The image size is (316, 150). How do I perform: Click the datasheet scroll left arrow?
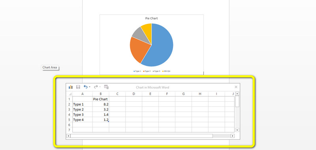[68, 136]
